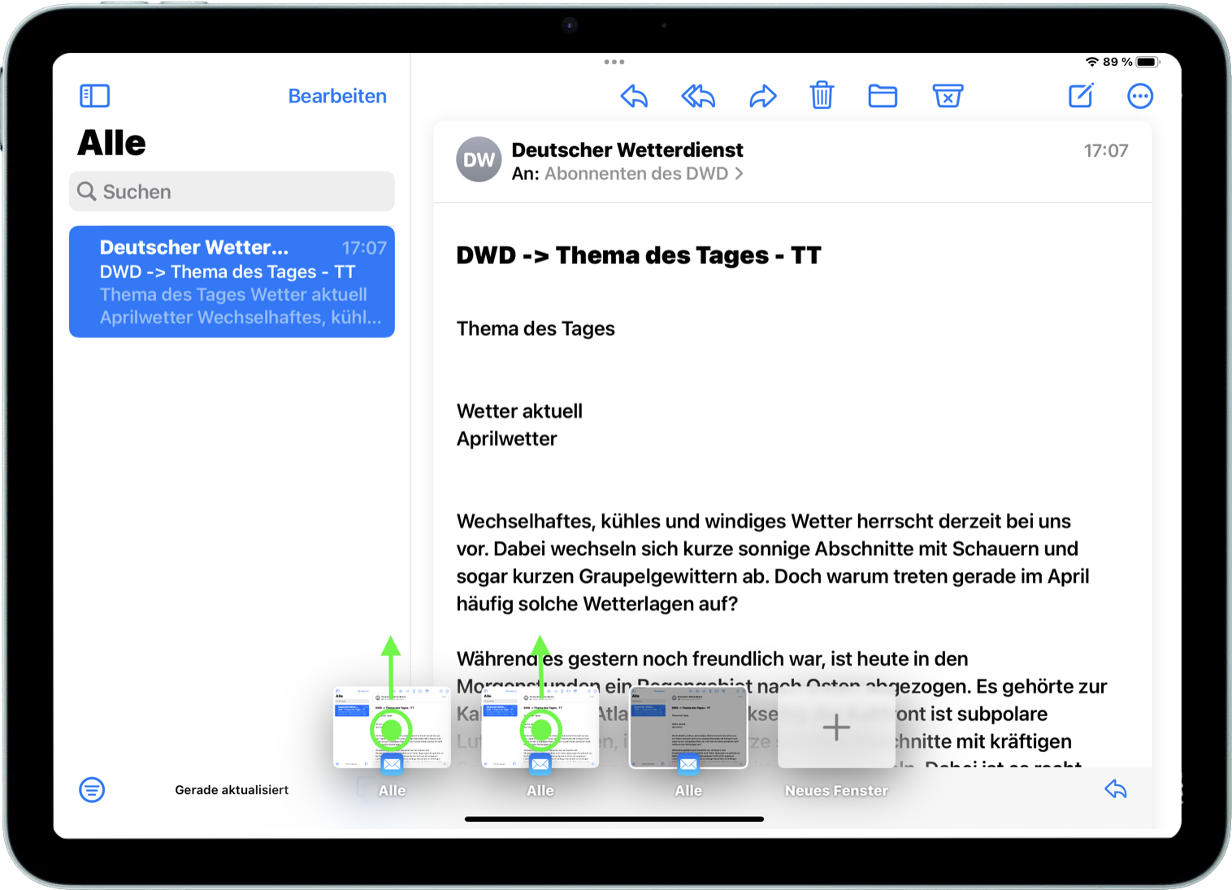
Task: Tap the magnifier icon in the Suchen field
Action: [x=87, y=191]
